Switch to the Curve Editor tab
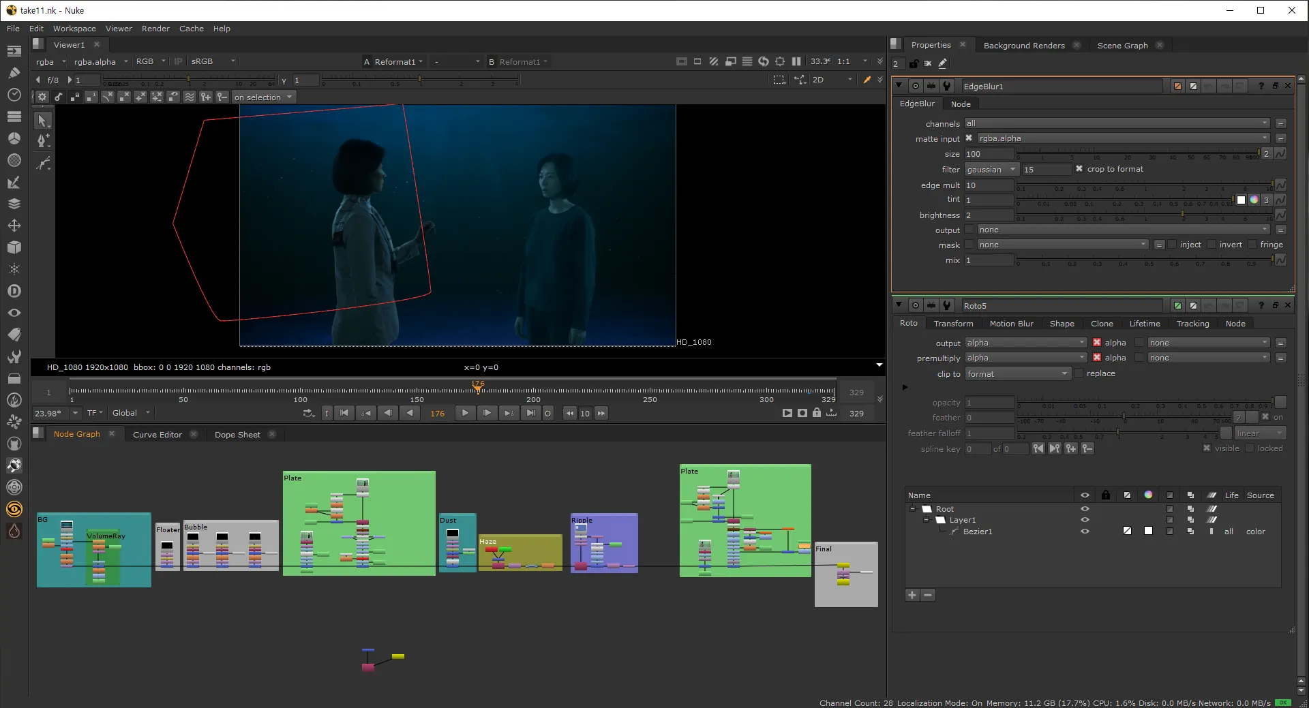This screenshot has width=1309, height=708. pos(157,435)
